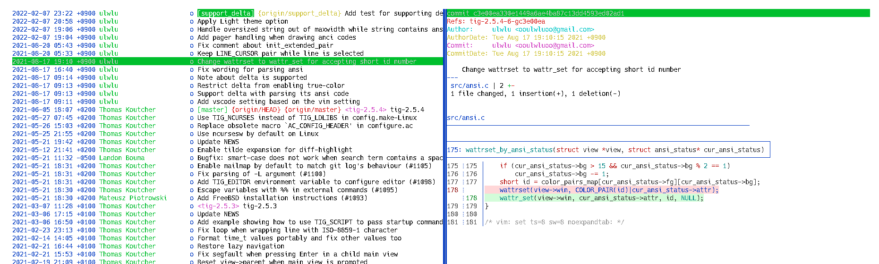Viewport: 879px width, 264px height.
Task: Select commit 'Add pager handling when drawing ansi codes'
Action: (x=227, y=37)
